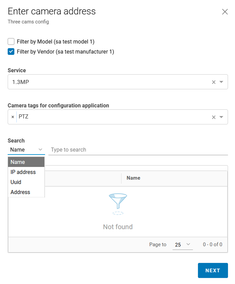Viewport: 235px width, 284px height.
Task: Enable Filter by Model checkbox
Action: (11, 42)
